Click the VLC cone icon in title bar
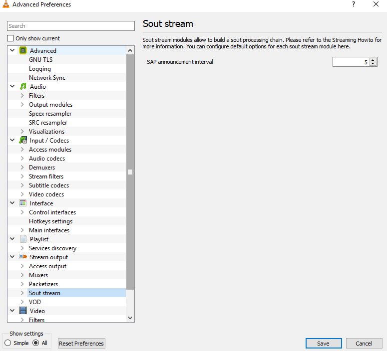This screenshot has height=351, width=387. pos(6,4)
